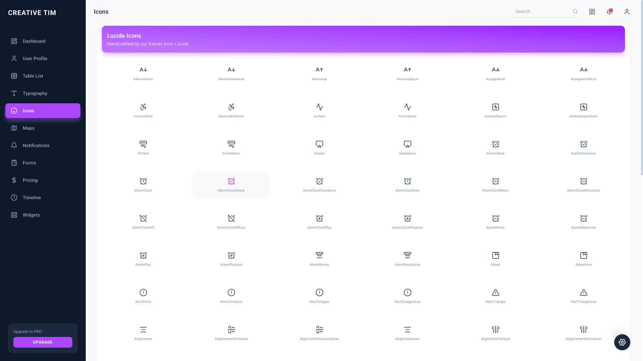Click the apps grid icon in the header
The height and width of the screenshot is (361, 643).
592,12
